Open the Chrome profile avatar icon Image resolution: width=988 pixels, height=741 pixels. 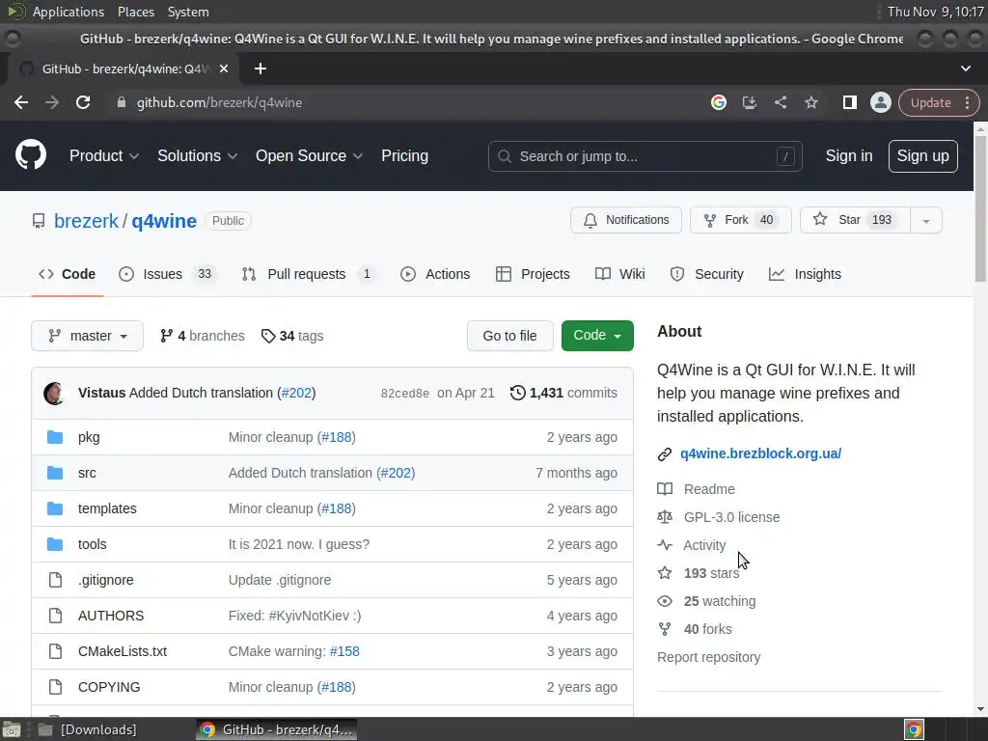coord(880,102)
